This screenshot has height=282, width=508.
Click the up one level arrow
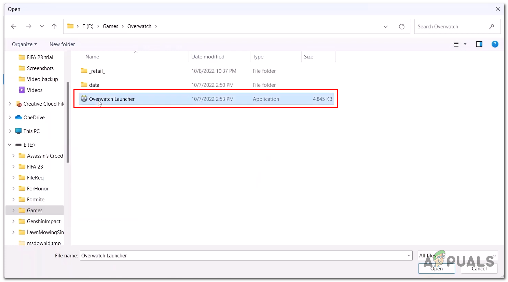[54, 26]
